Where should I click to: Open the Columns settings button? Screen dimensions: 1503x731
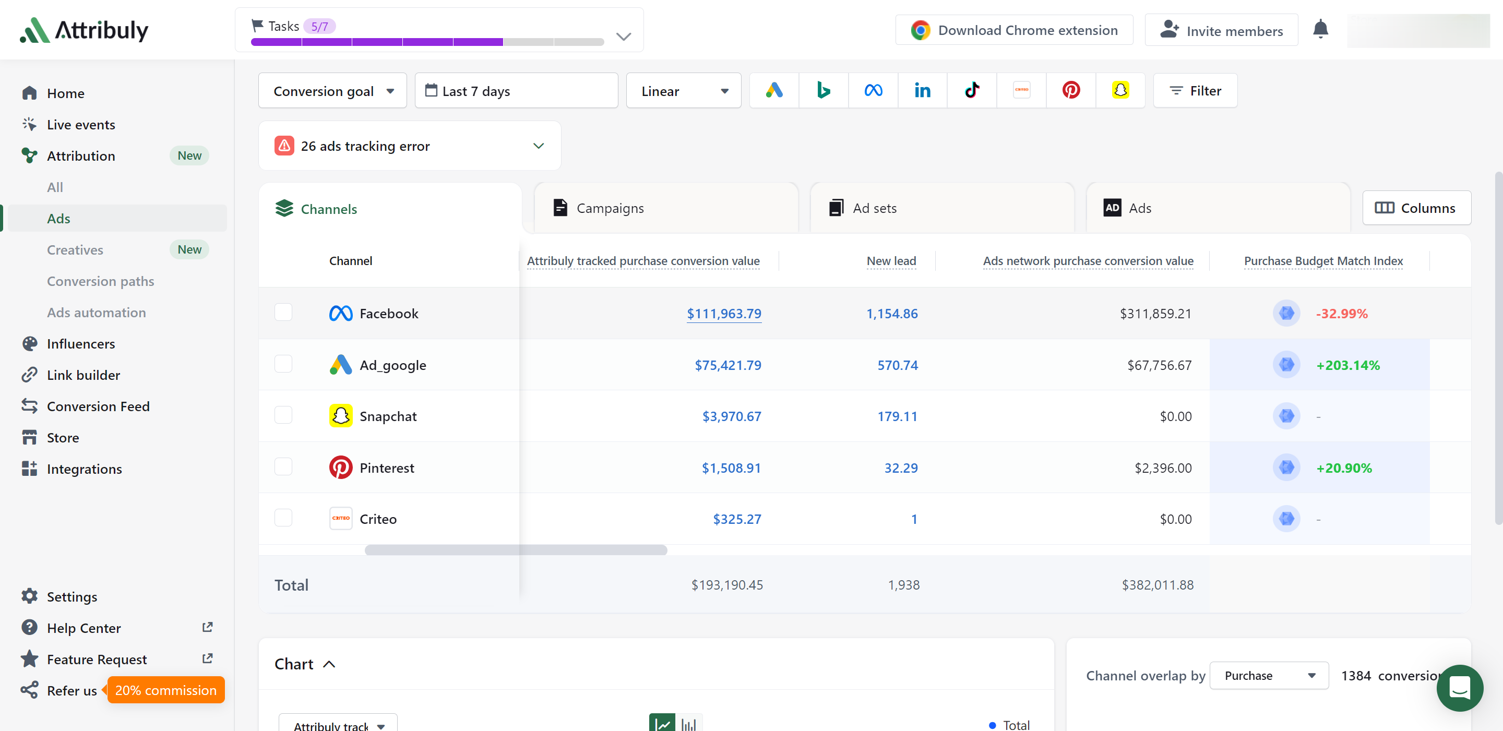click(1416, 208)
